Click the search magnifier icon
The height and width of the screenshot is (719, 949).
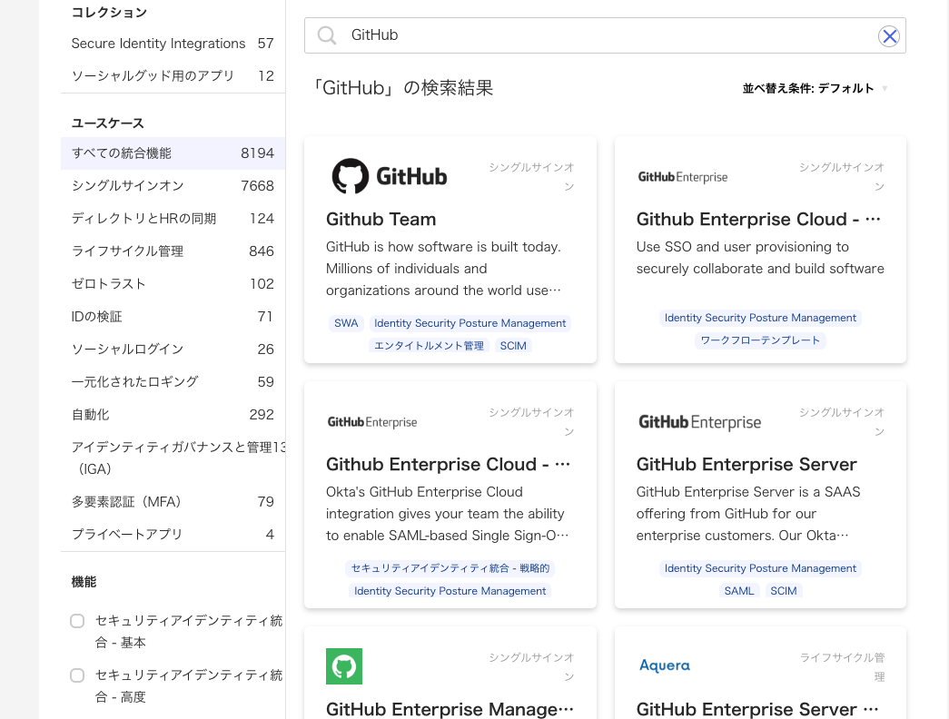tap(327, 35)
